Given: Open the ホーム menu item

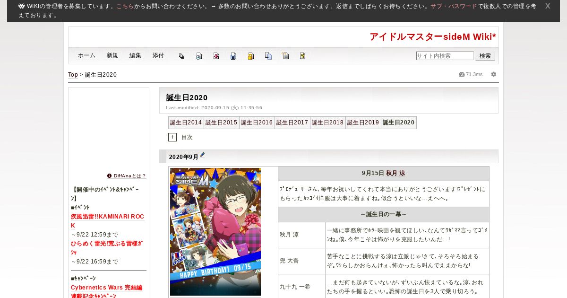Looking at the screenshot, I should [87, 55].
